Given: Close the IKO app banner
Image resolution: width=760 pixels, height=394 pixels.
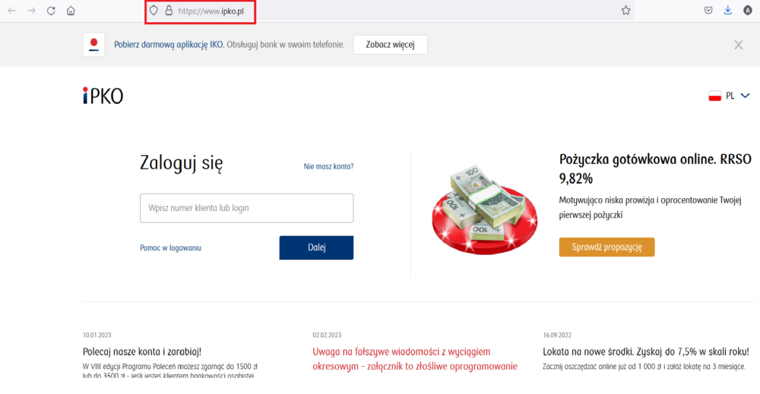Looking at the screenshot, I should click(738, 45).
